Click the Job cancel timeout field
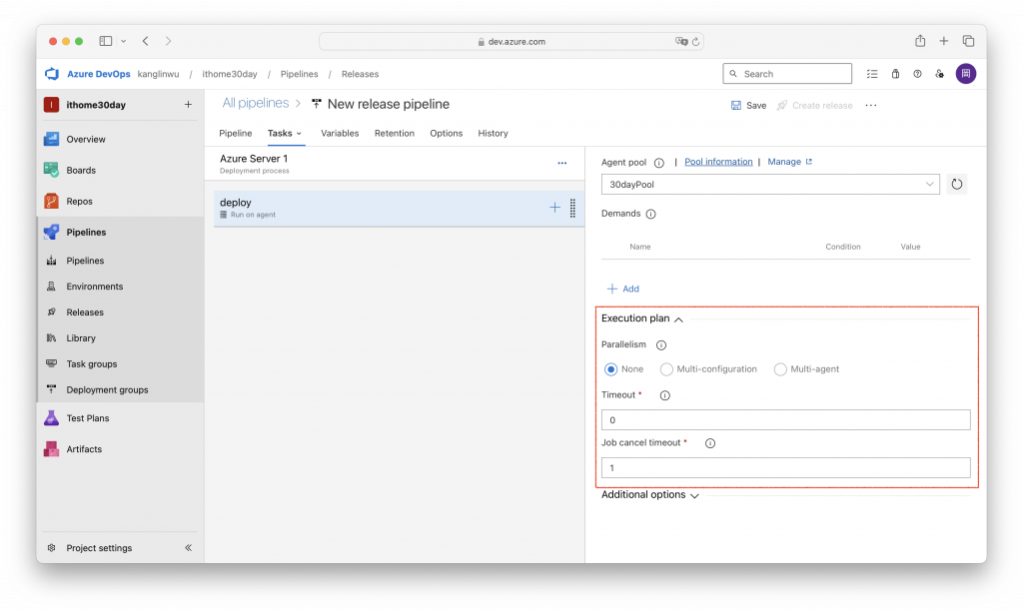 [x=785, y=467]
